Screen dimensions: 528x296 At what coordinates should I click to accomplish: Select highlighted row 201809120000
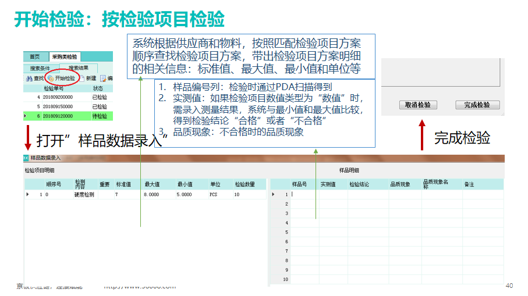point(68,116)
